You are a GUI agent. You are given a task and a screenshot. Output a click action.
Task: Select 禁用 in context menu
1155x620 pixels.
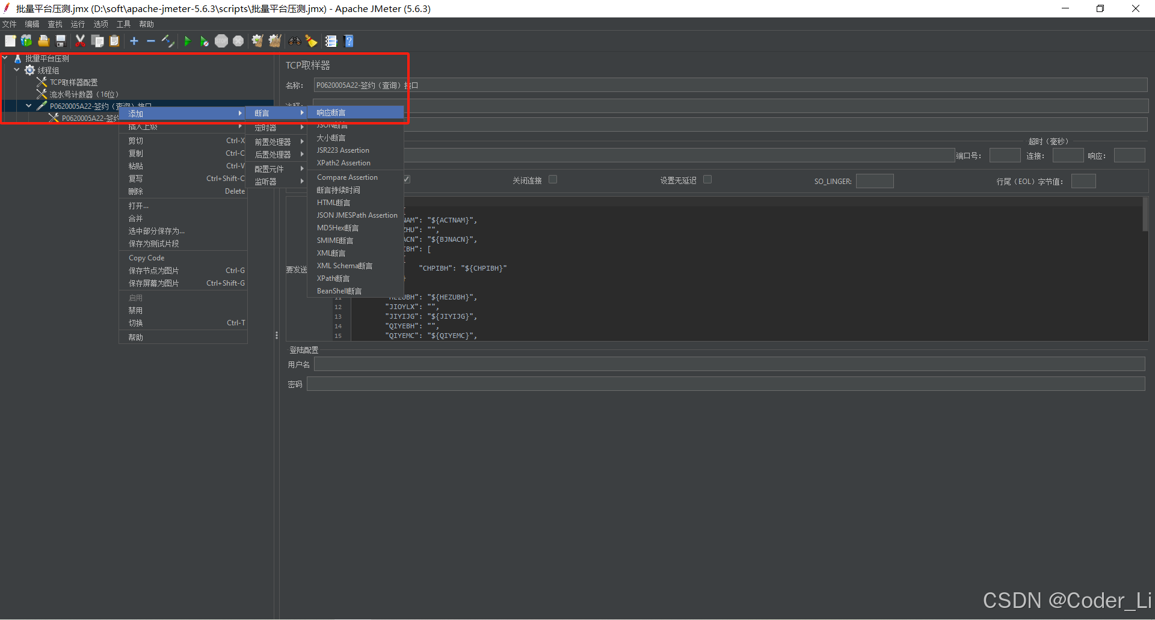(x=183, y=310)
